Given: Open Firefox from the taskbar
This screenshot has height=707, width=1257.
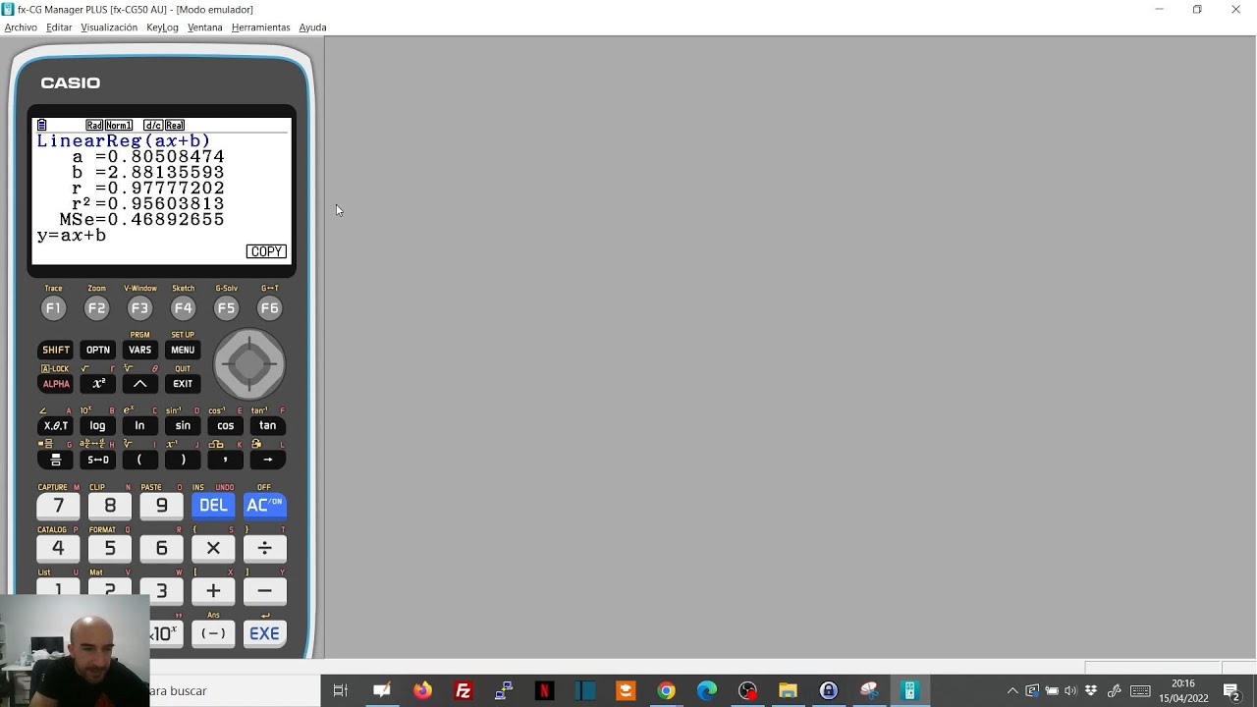Looking at the screenshot, I should [x=422, y=691].
